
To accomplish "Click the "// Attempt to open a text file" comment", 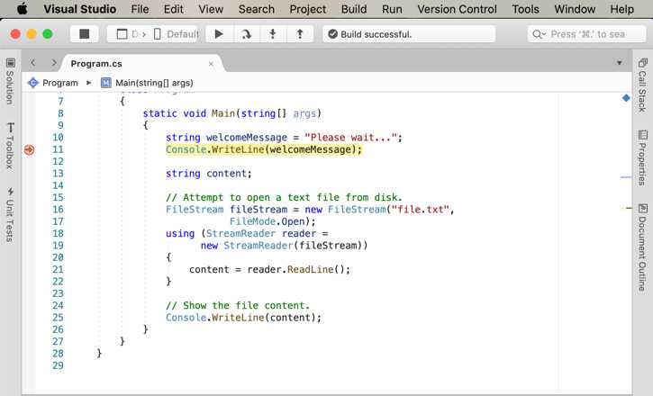I will pyautogui.click(x=284, y=197).
